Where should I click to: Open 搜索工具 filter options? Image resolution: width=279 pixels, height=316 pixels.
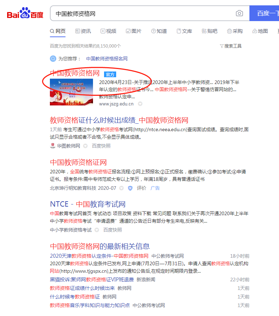[231, 46]
